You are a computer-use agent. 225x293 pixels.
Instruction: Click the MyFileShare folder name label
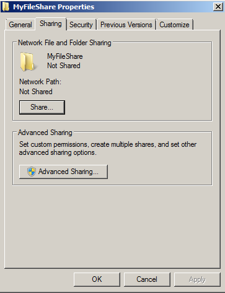coord(65,56)
